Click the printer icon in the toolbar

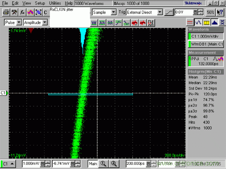(6, 12)
